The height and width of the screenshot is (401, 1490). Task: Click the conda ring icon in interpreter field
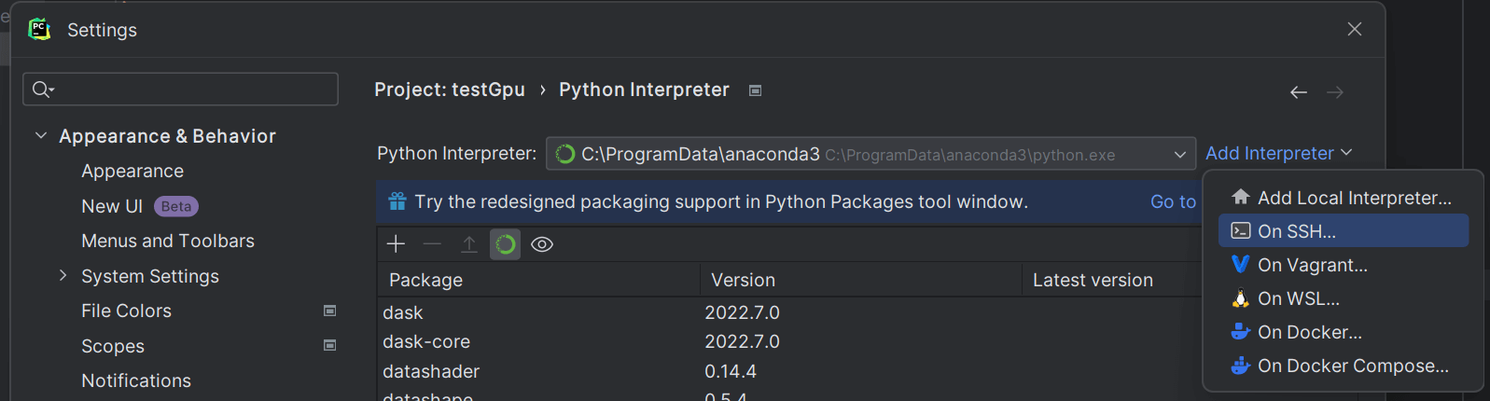[564, 154]
